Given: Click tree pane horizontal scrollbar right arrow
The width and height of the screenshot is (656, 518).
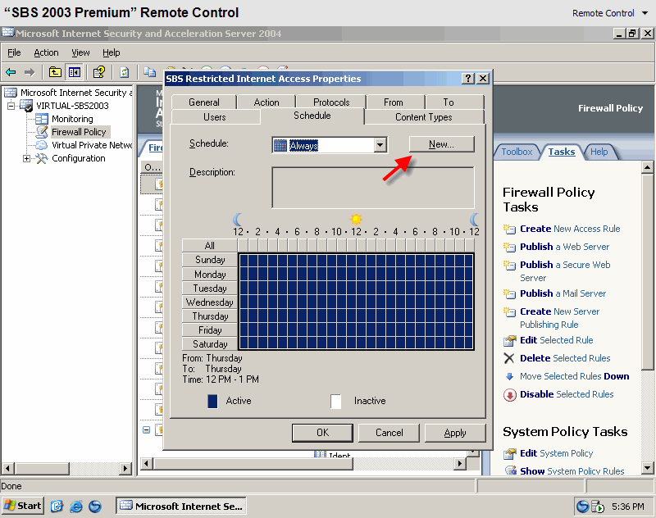Looking at the screenshot, I should pos(125,468).
